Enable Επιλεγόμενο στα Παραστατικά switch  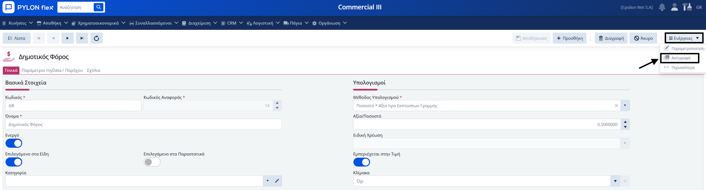pos(152,162)
